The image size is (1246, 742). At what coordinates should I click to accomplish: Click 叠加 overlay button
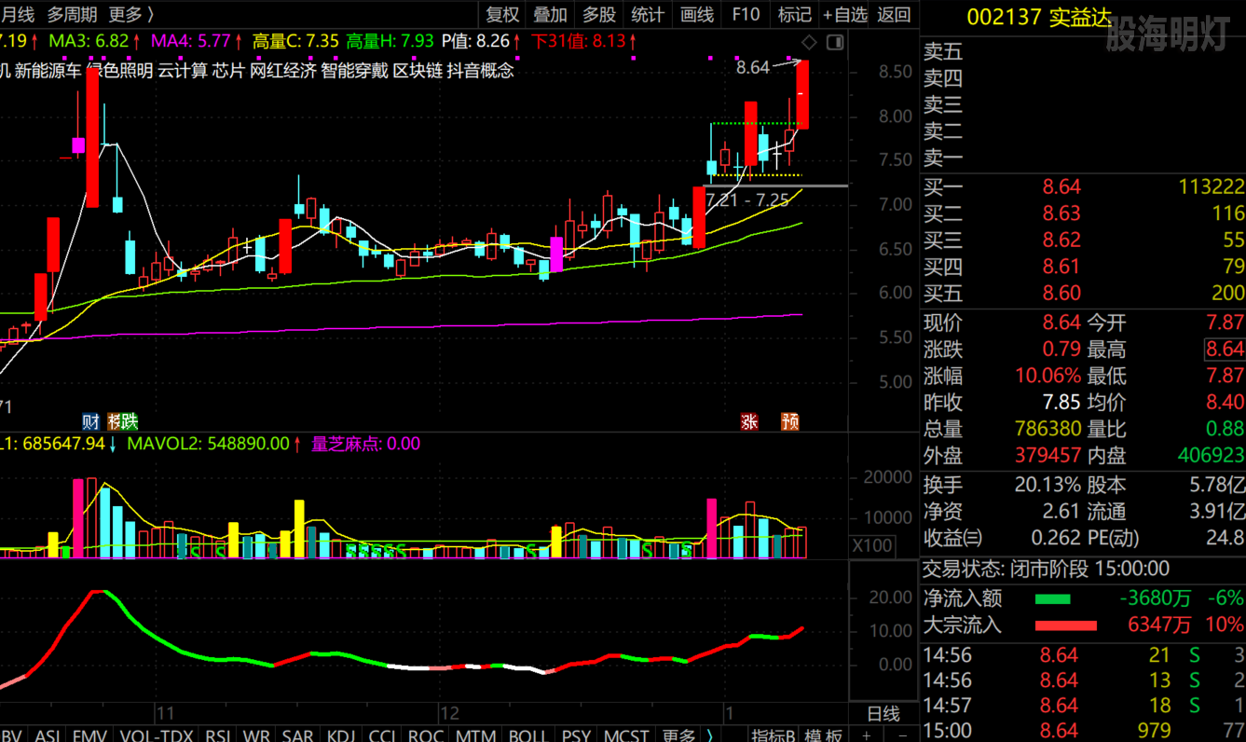(x=551, y=14)
